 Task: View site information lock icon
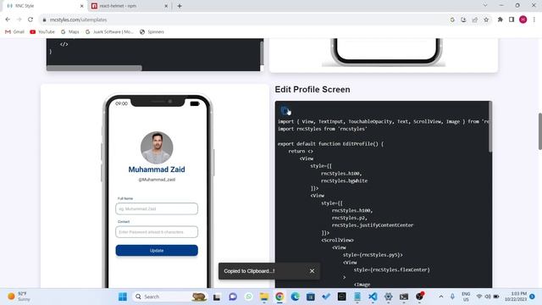[x=44, y=20]
